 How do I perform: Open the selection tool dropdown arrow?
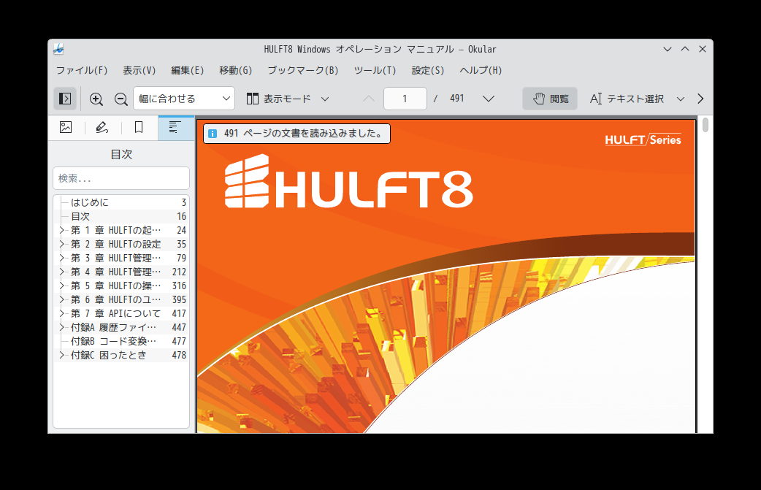[681, 99]
